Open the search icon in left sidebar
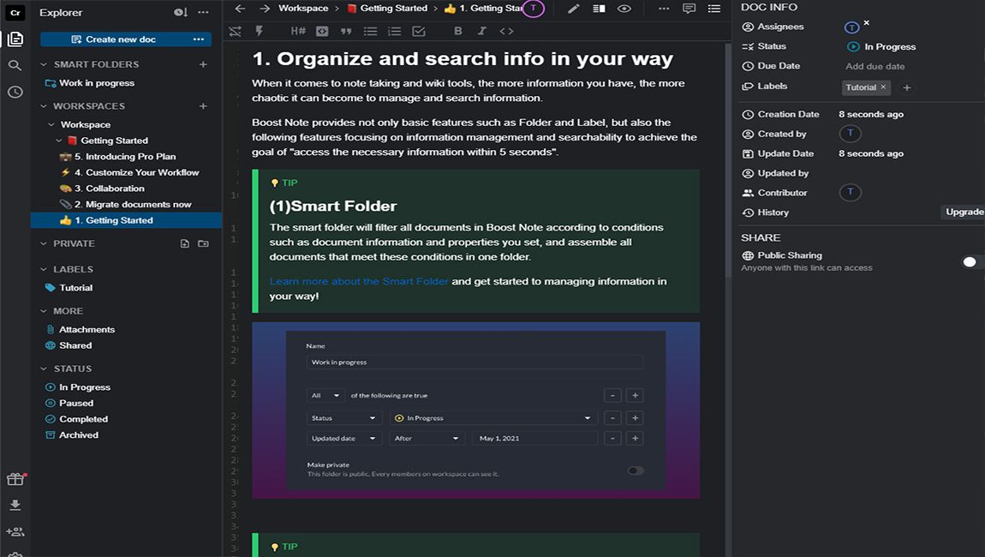This screenshot has height=557, width=985. [15, 65]
